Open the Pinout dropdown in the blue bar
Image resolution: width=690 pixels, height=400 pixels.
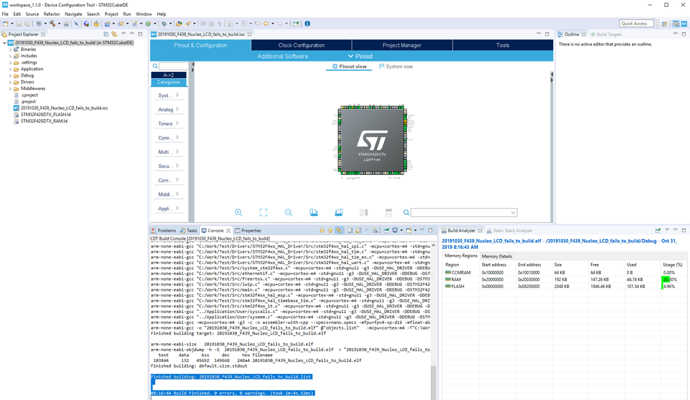point(361,57)
